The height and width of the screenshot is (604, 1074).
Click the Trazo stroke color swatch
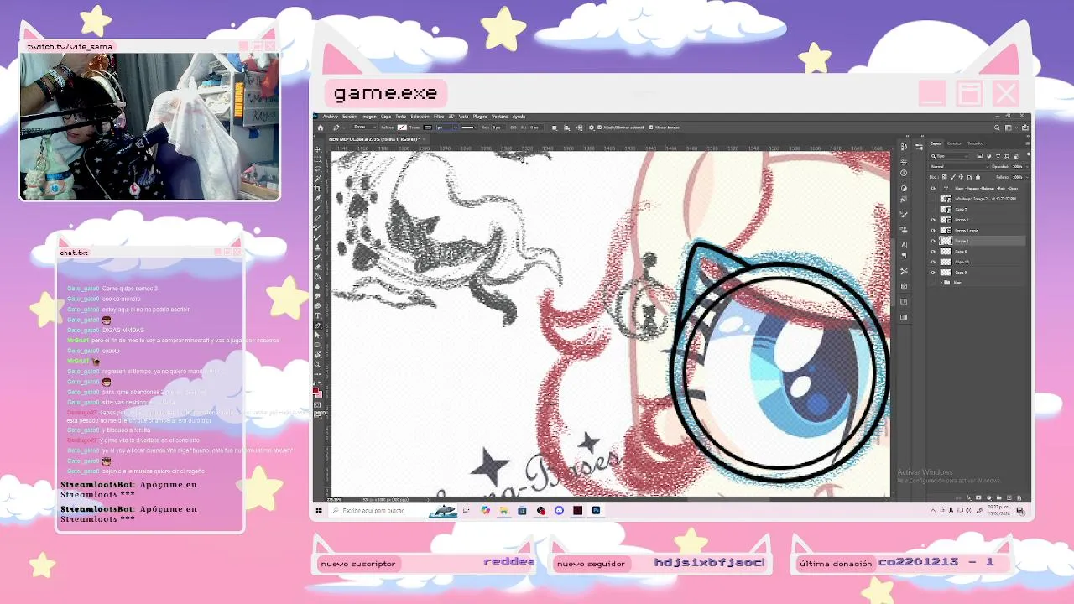(428, 128)
